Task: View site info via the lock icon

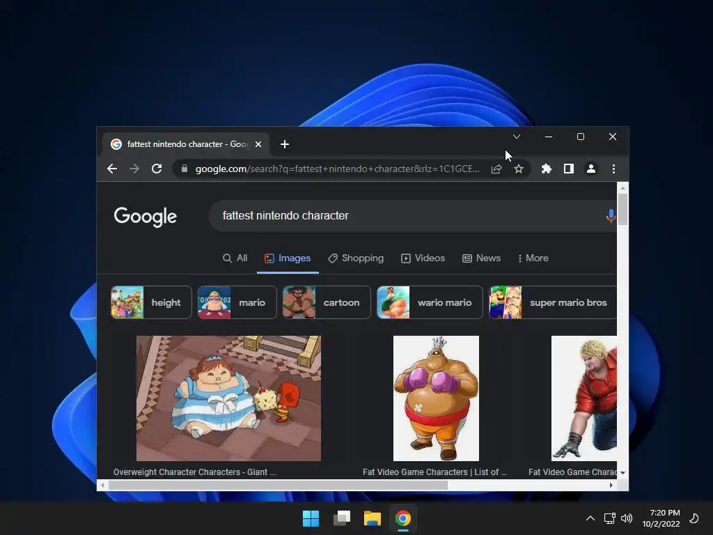Action: click(184, 169)
